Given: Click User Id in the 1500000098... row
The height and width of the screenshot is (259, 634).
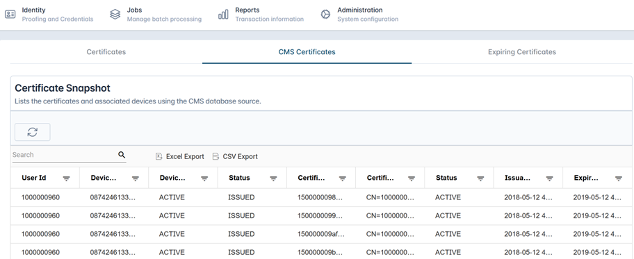Looking at the screenshot, I should (x=40, y=198).
